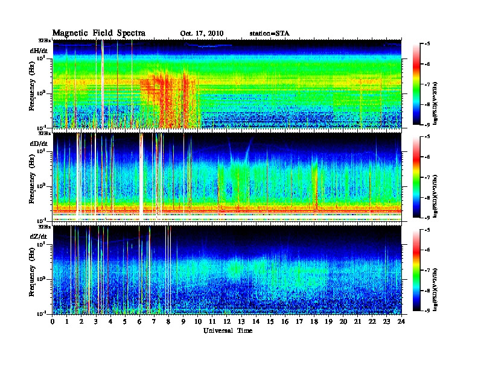478x369 pixels.
Task: Click the hour 9 tick label
Action: 183,322
